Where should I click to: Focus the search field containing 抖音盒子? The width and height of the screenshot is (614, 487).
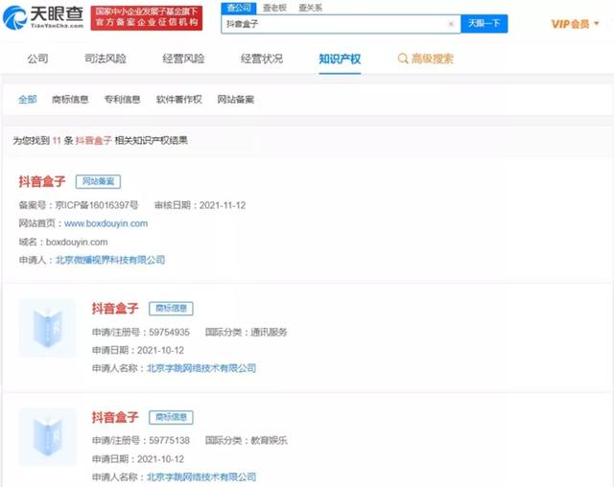[x=341, y=24]
